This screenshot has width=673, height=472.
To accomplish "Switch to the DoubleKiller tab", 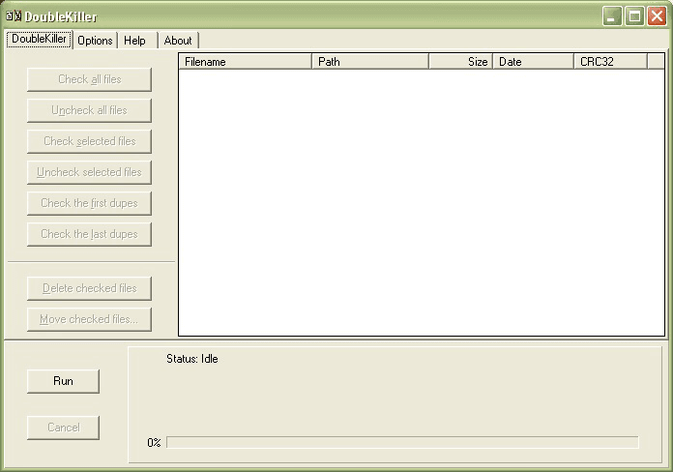I will pyautogui.click(x=39, y=39).
